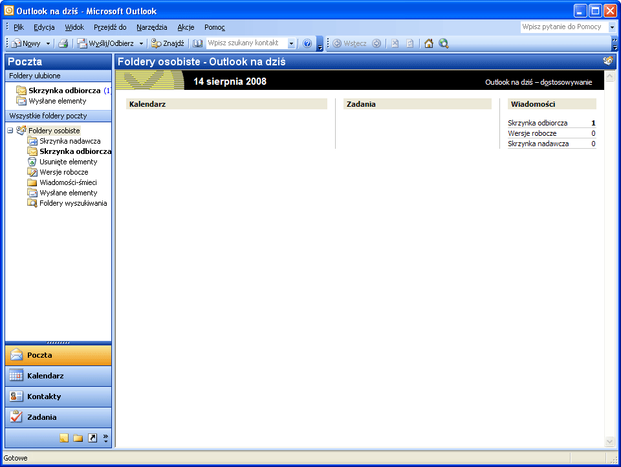Click the Wiadomości section header
Screen dimensions: 621x467
pyautogui.click(x=552, y=103)
